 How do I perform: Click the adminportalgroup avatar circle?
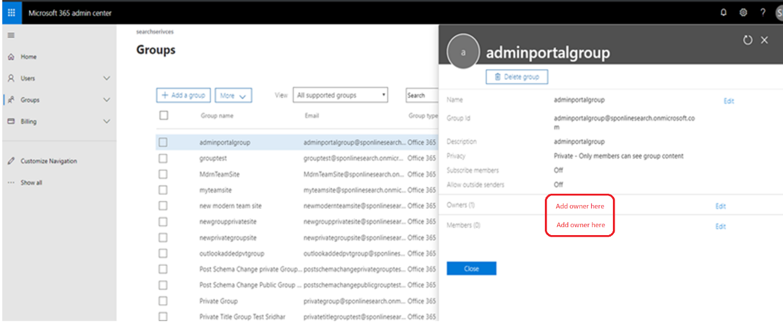463,52
